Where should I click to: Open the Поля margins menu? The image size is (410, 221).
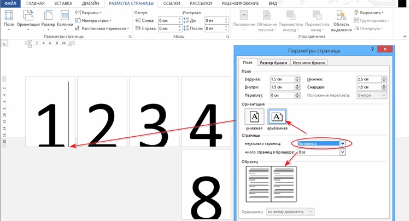tap(9, 20)
